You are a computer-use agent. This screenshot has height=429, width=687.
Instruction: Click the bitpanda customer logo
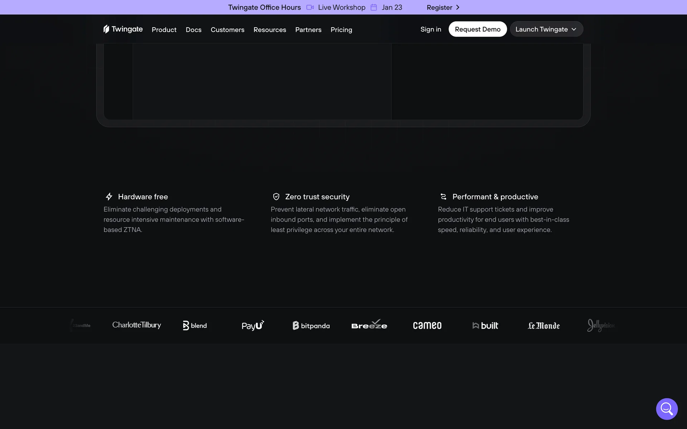tap(311, 325)
